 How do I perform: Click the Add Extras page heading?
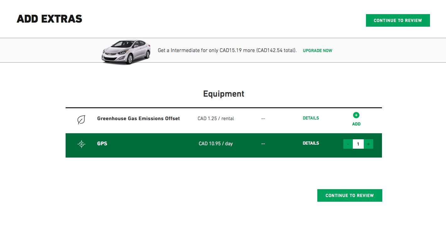[x=49, y=19]
